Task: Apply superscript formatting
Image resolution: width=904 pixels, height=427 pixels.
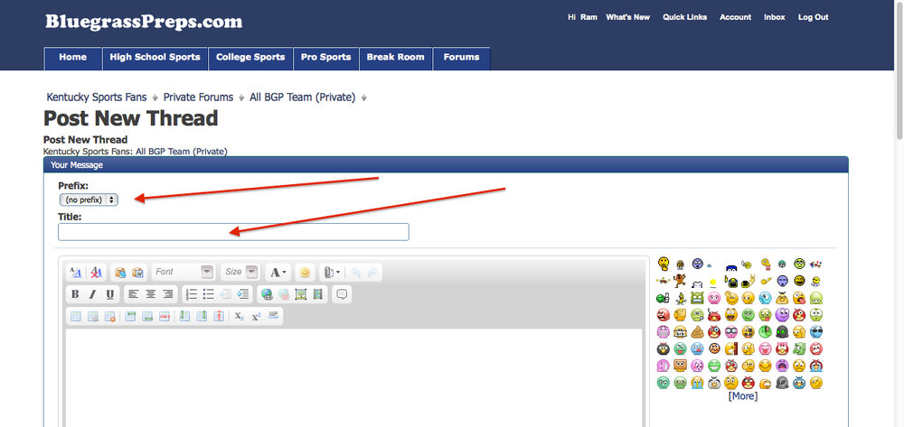Action: pos(256,316)
